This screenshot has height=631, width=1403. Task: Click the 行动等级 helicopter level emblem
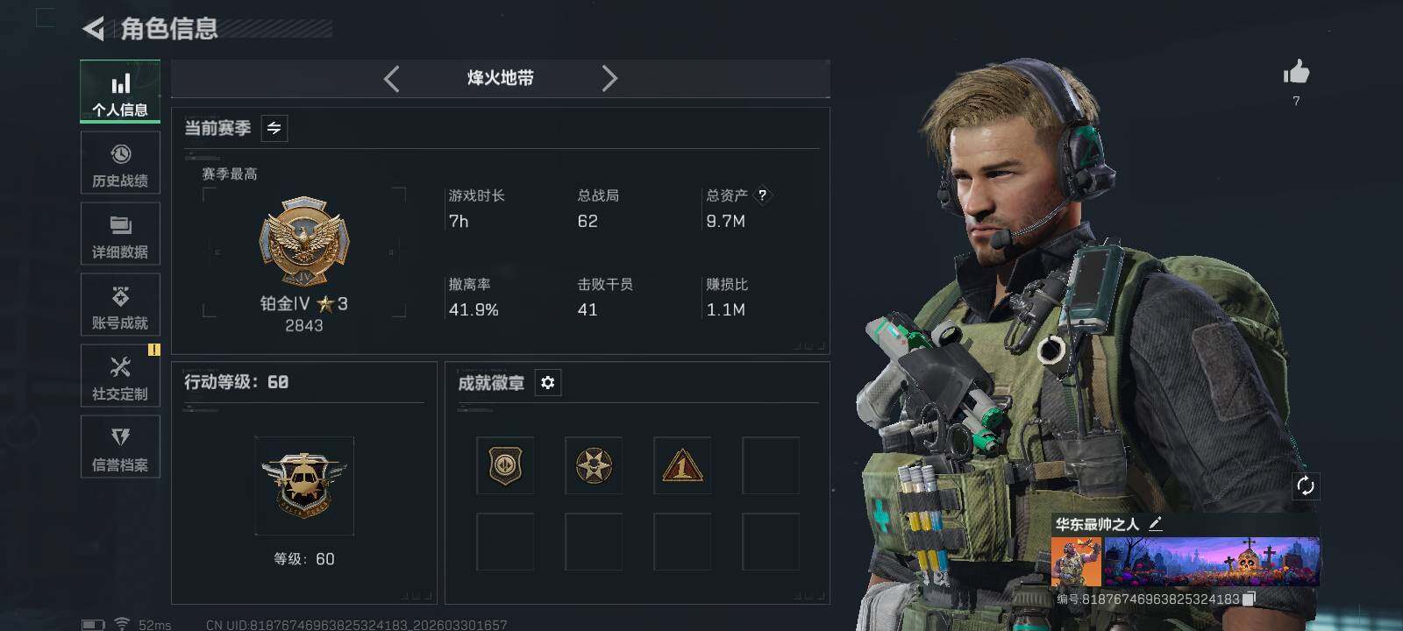(x=304, y=486)
